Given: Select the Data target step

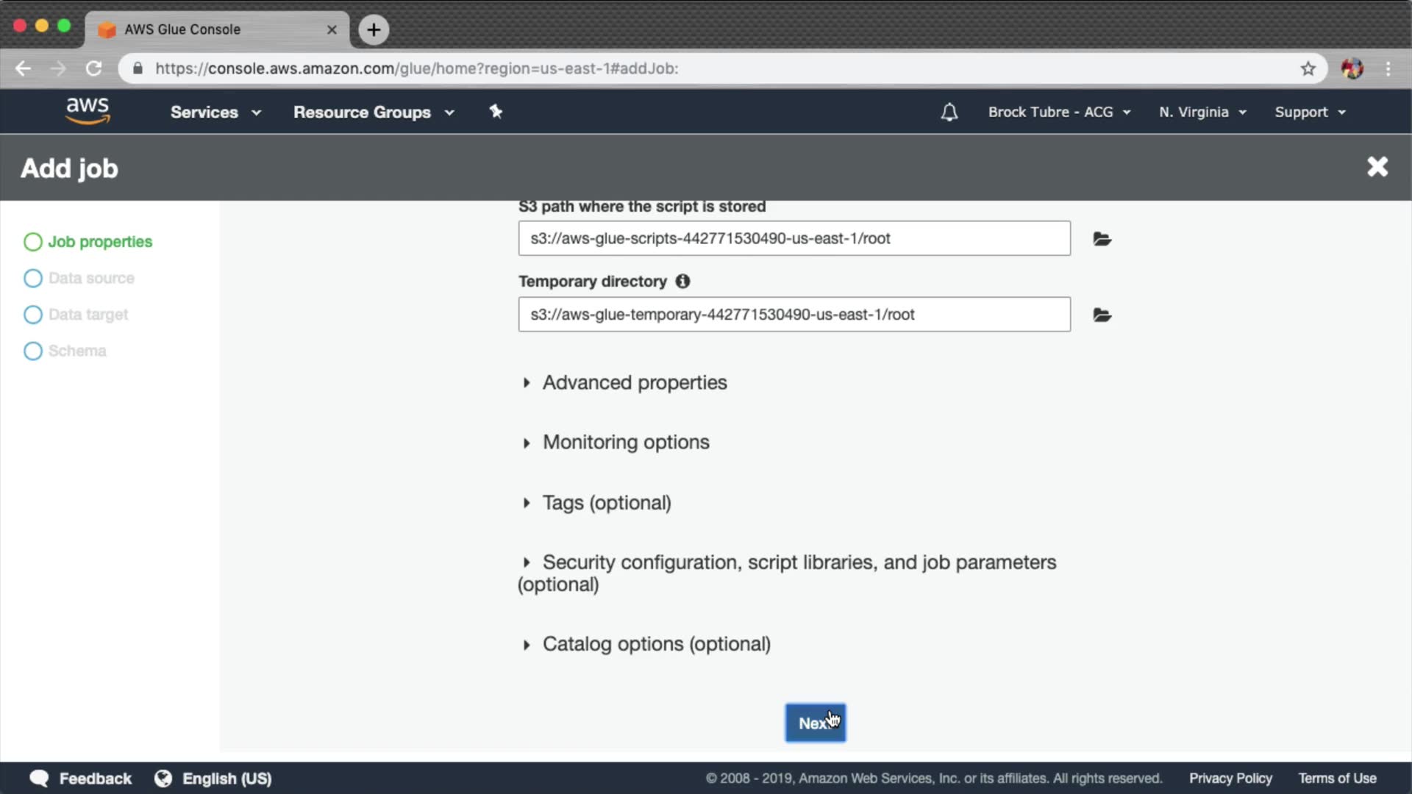Looking at the screenshot, I should click(x=88, y=315).
